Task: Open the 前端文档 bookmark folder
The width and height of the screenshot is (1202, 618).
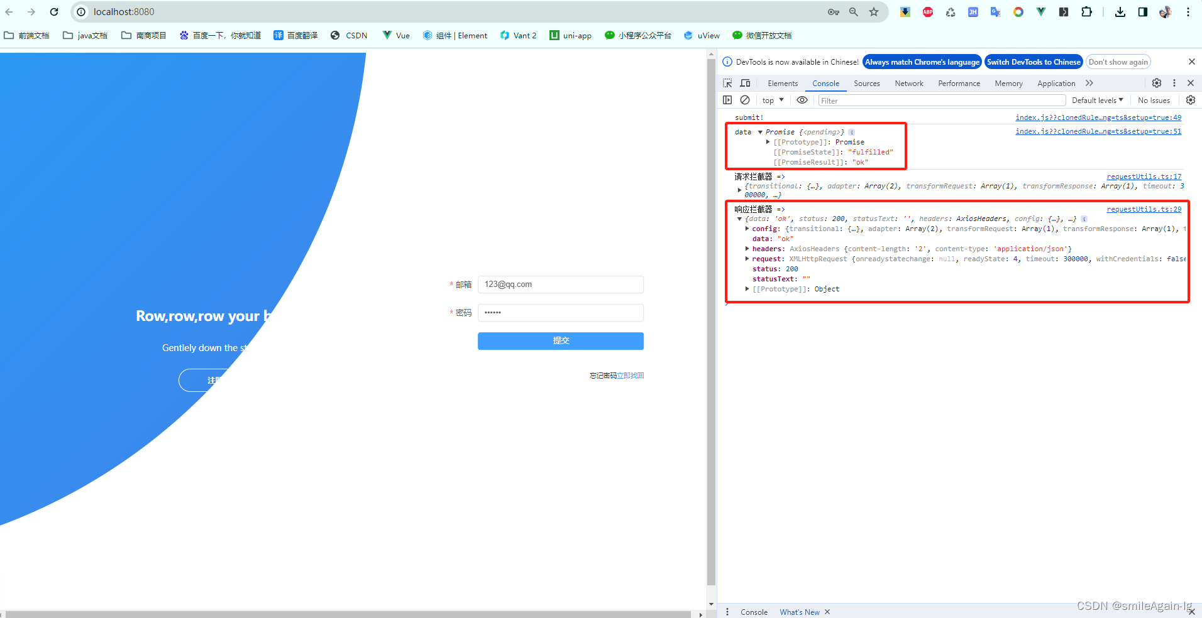Action: (27, 35)
